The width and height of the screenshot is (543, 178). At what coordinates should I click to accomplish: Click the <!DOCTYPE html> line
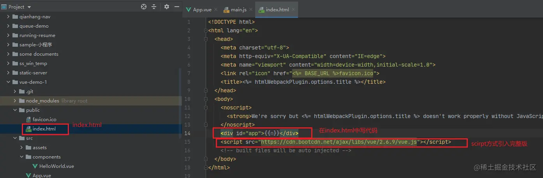pyautogui.click(x=231, y=22)
